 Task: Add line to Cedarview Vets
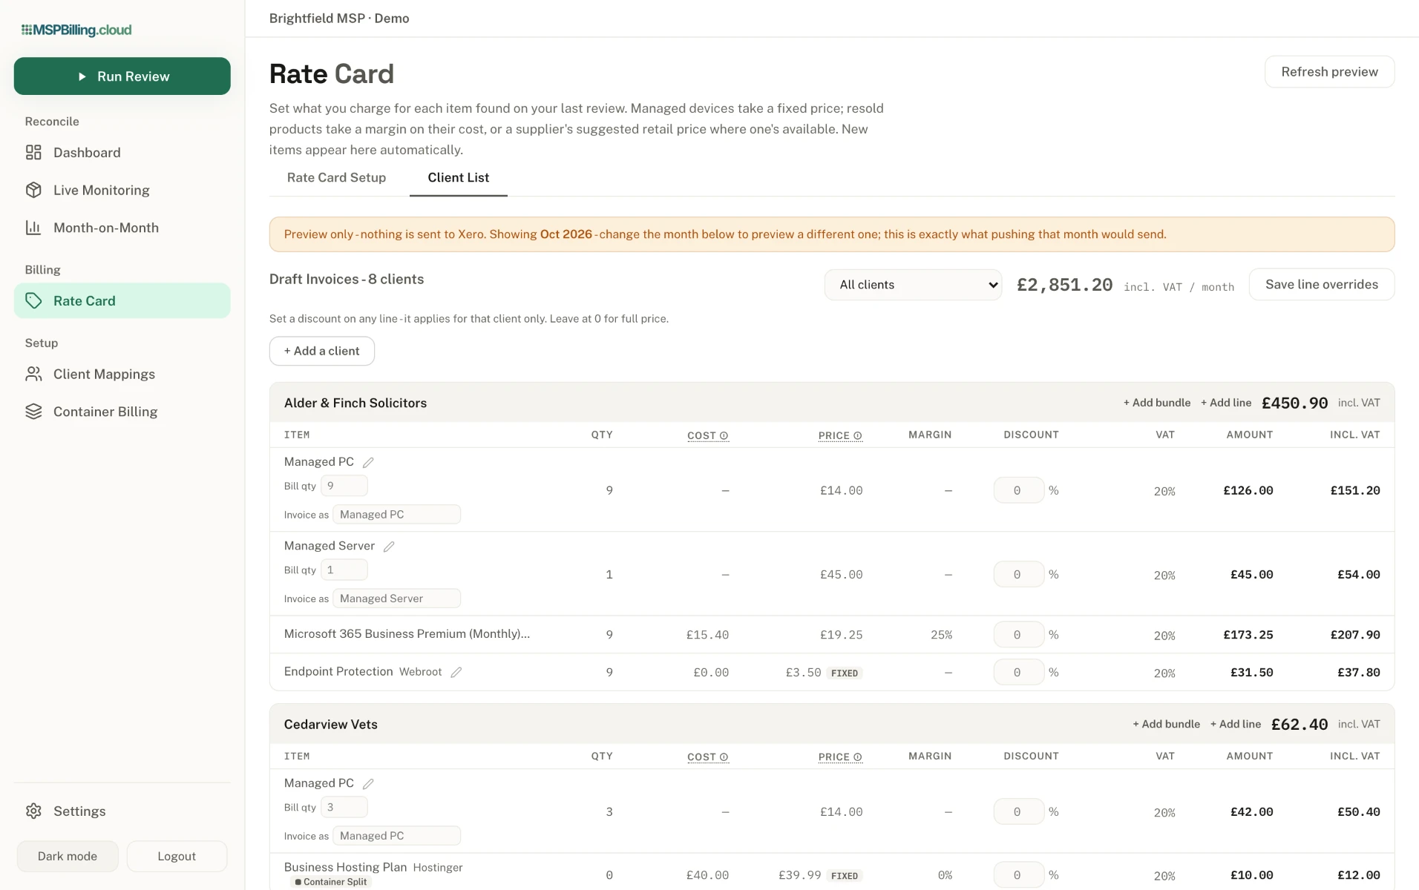tap(1236, 725)
